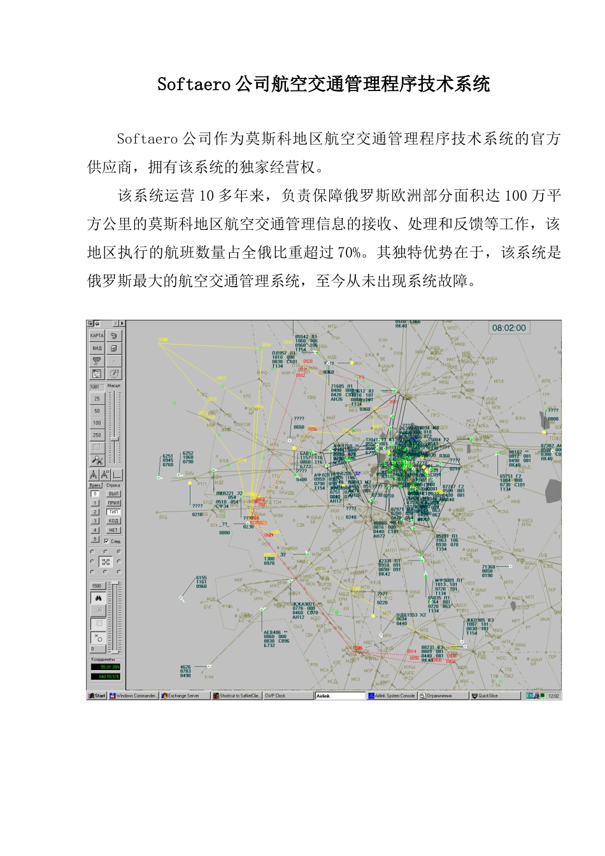Click the magnifier A search icon

click(98, 611)
